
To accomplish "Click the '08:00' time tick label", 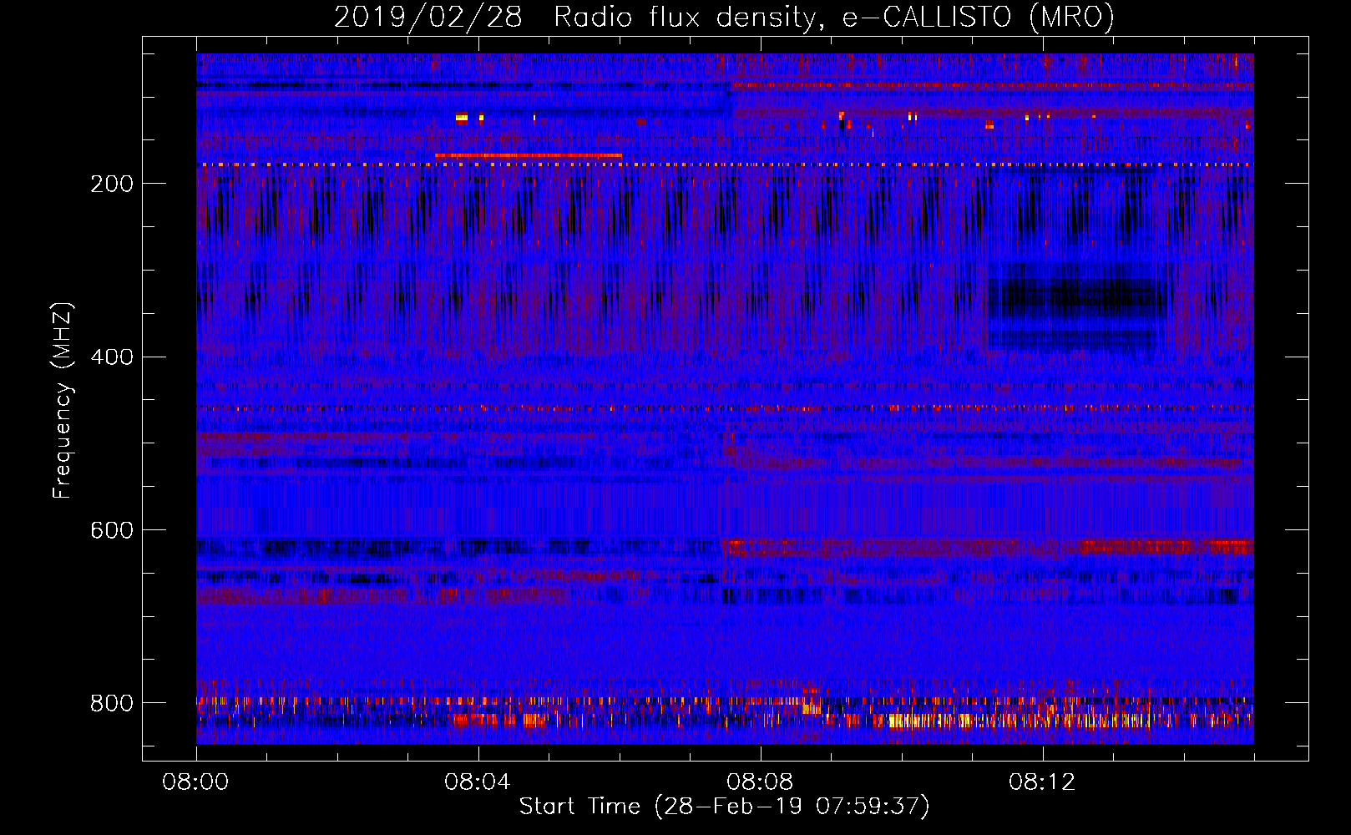I will tap(195, 782).
